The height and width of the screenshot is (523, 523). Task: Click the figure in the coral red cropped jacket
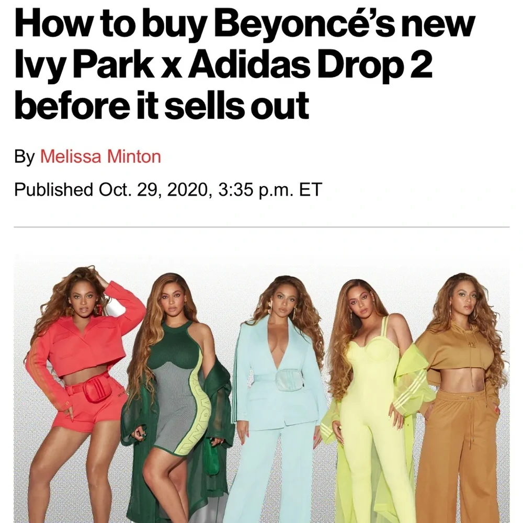click(x=85, y=394)
